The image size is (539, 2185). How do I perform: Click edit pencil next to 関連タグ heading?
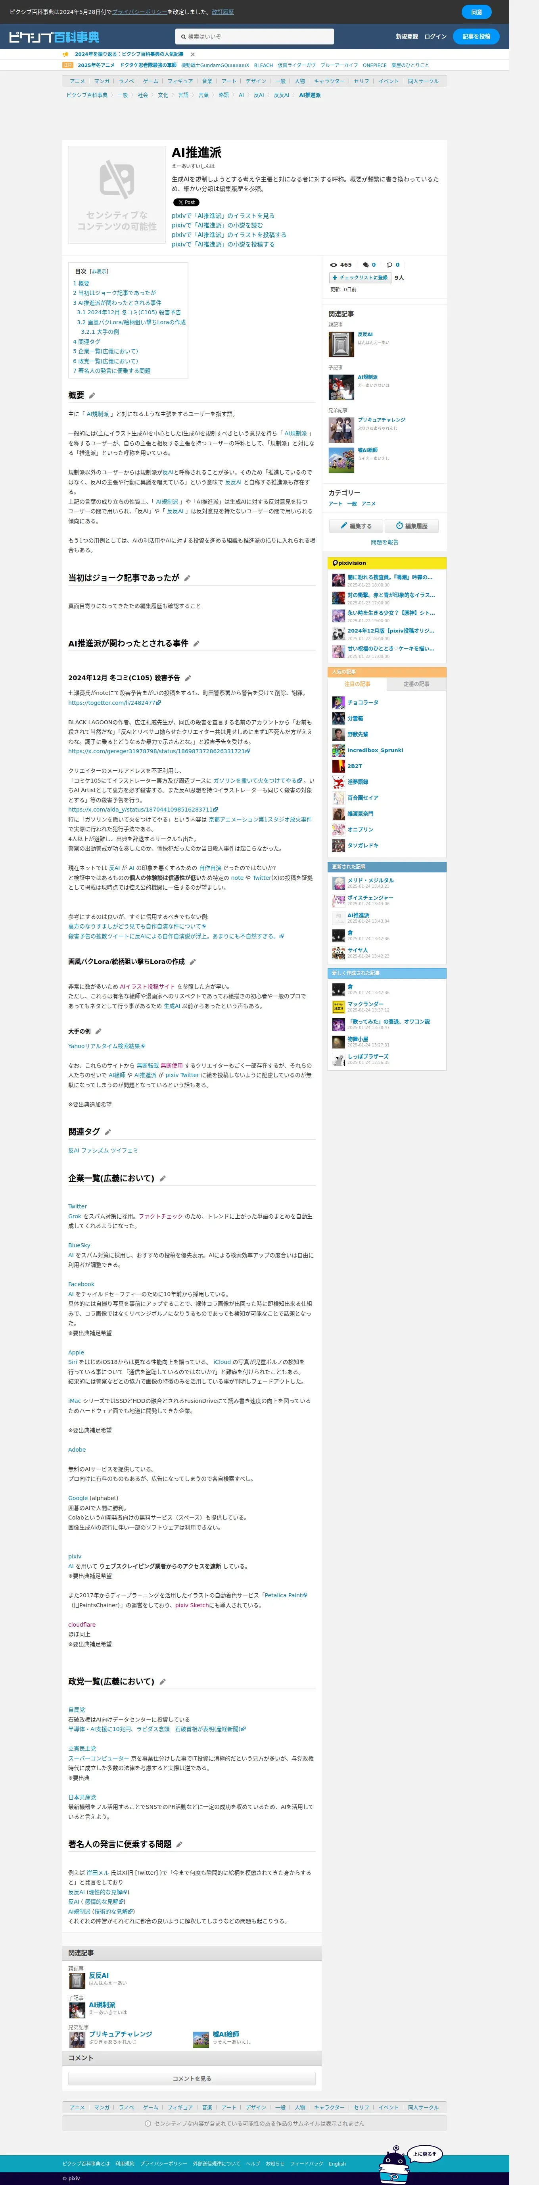coord(107,1131)
